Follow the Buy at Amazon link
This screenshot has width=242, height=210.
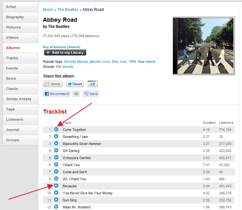(61, 47)
